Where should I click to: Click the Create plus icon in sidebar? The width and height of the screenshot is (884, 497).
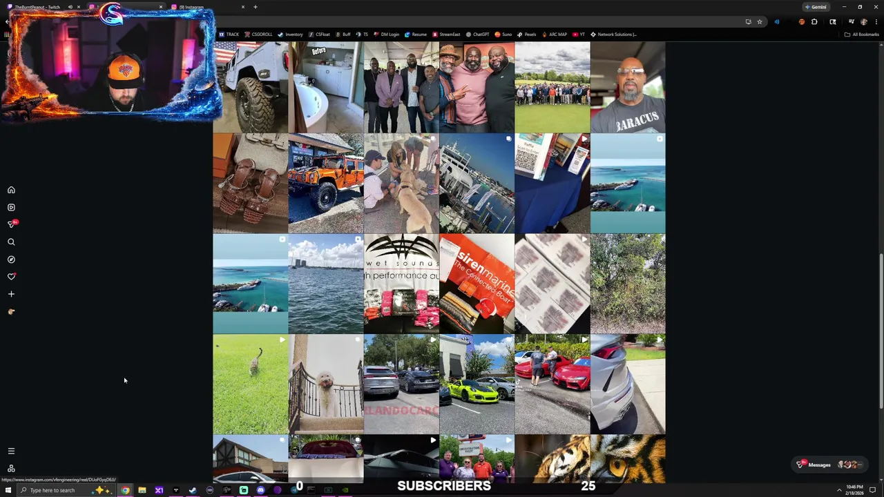tap(11, 294)
